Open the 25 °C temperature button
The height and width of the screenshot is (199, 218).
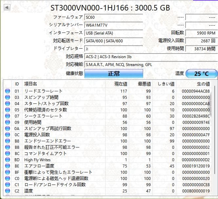[x=202, y=74]
